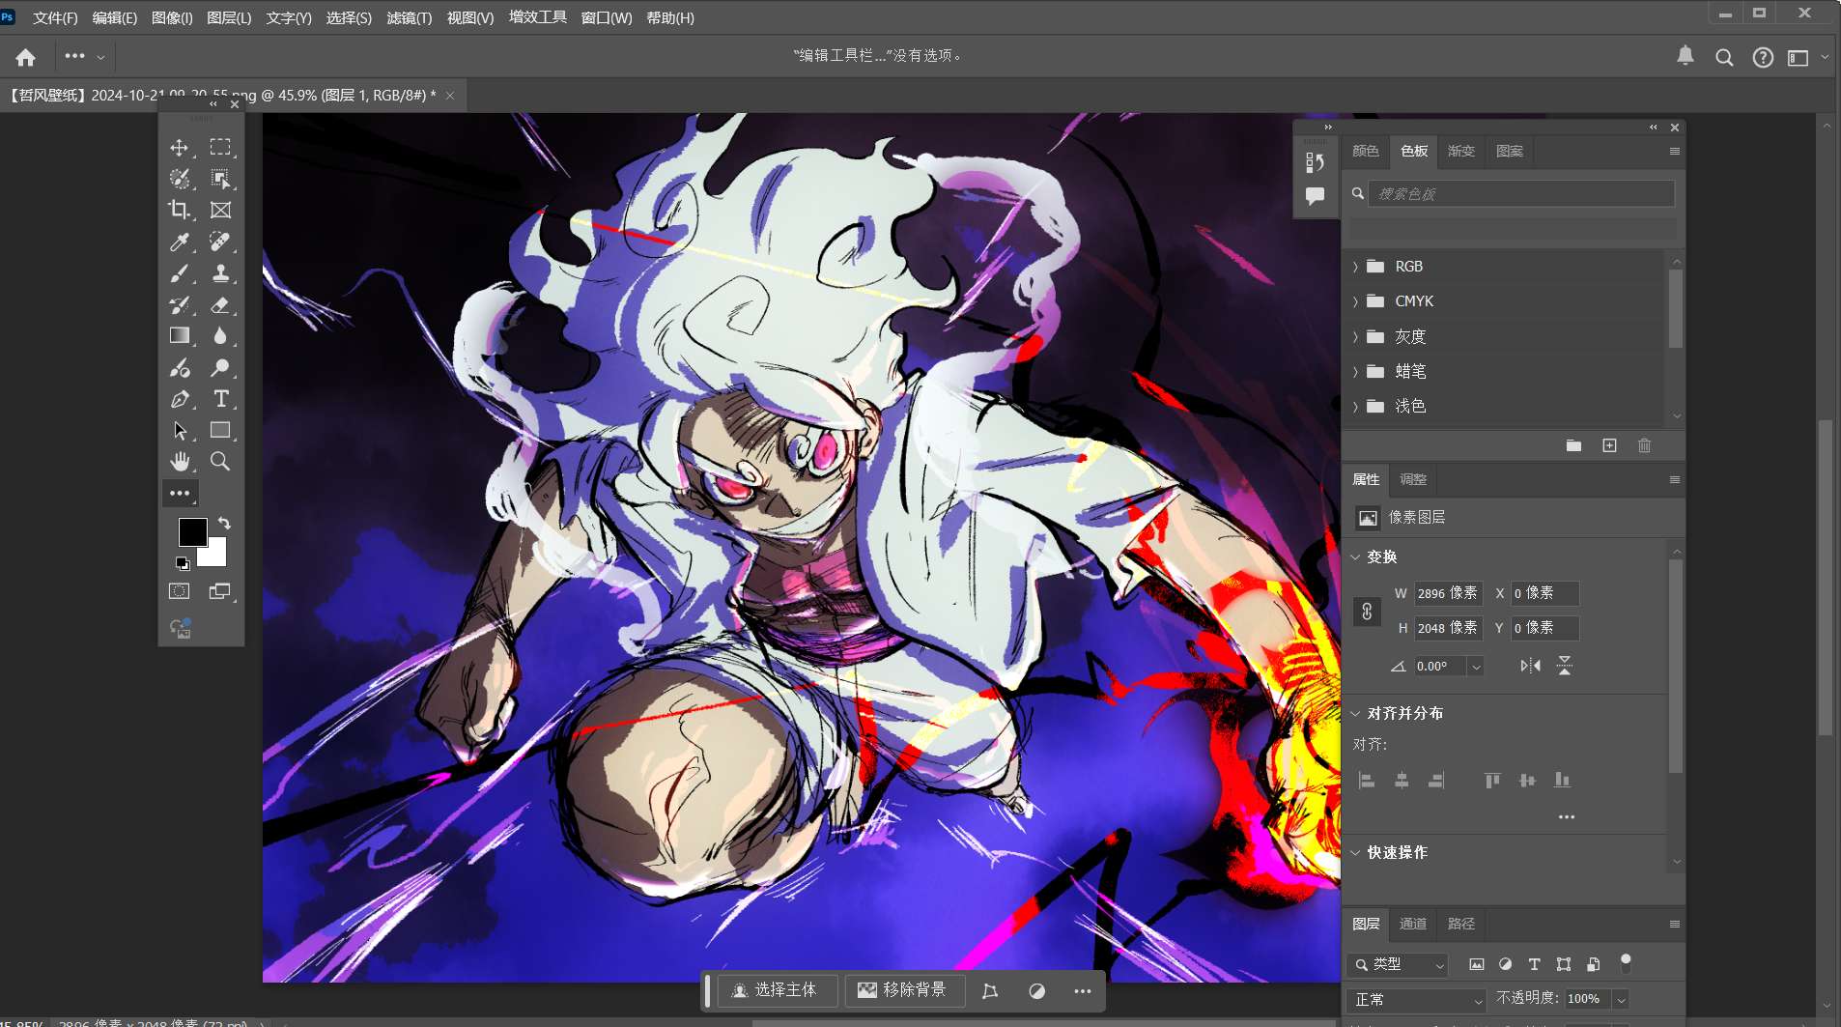Switch to the 渐变 tab

[1461, 151]
